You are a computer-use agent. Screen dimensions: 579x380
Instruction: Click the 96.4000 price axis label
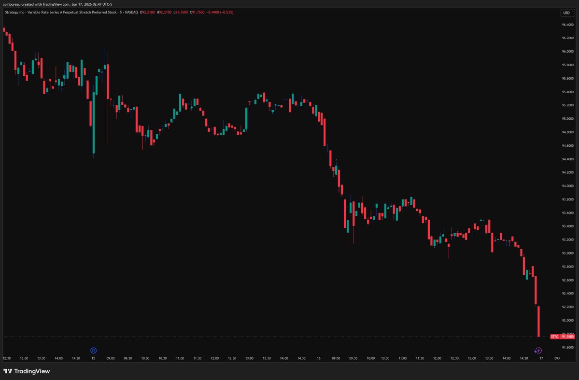(567, 25)
